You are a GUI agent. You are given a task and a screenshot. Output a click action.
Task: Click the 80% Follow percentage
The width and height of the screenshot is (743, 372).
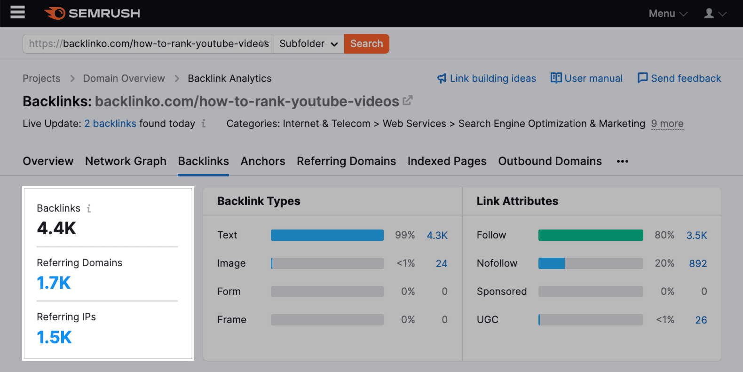664,235
